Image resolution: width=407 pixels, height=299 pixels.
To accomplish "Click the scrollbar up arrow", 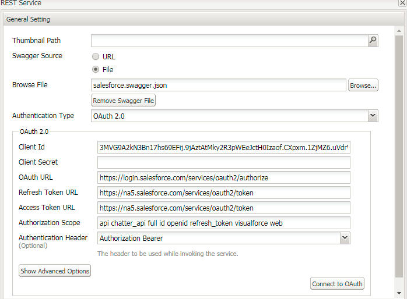I will (399, 31).
